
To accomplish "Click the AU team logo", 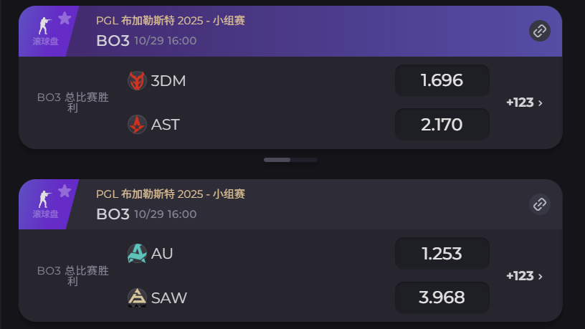I will [x=137, y=254].
